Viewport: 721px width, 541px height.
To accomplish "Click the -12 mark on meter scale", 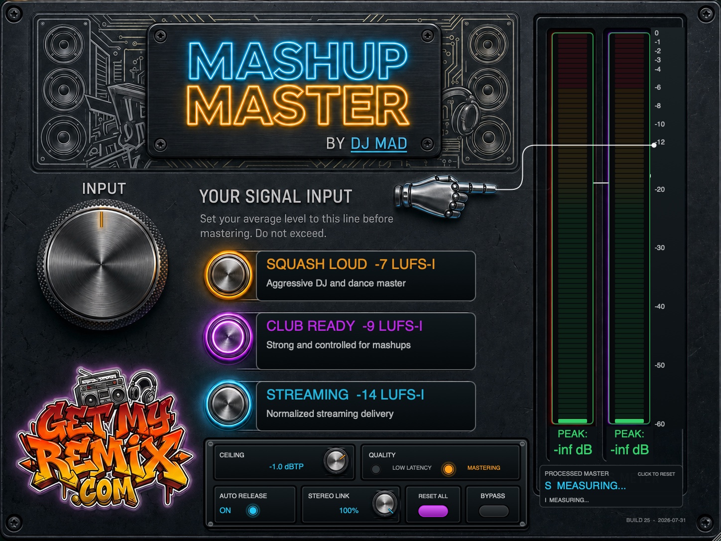I will click(x=660, y=142).
